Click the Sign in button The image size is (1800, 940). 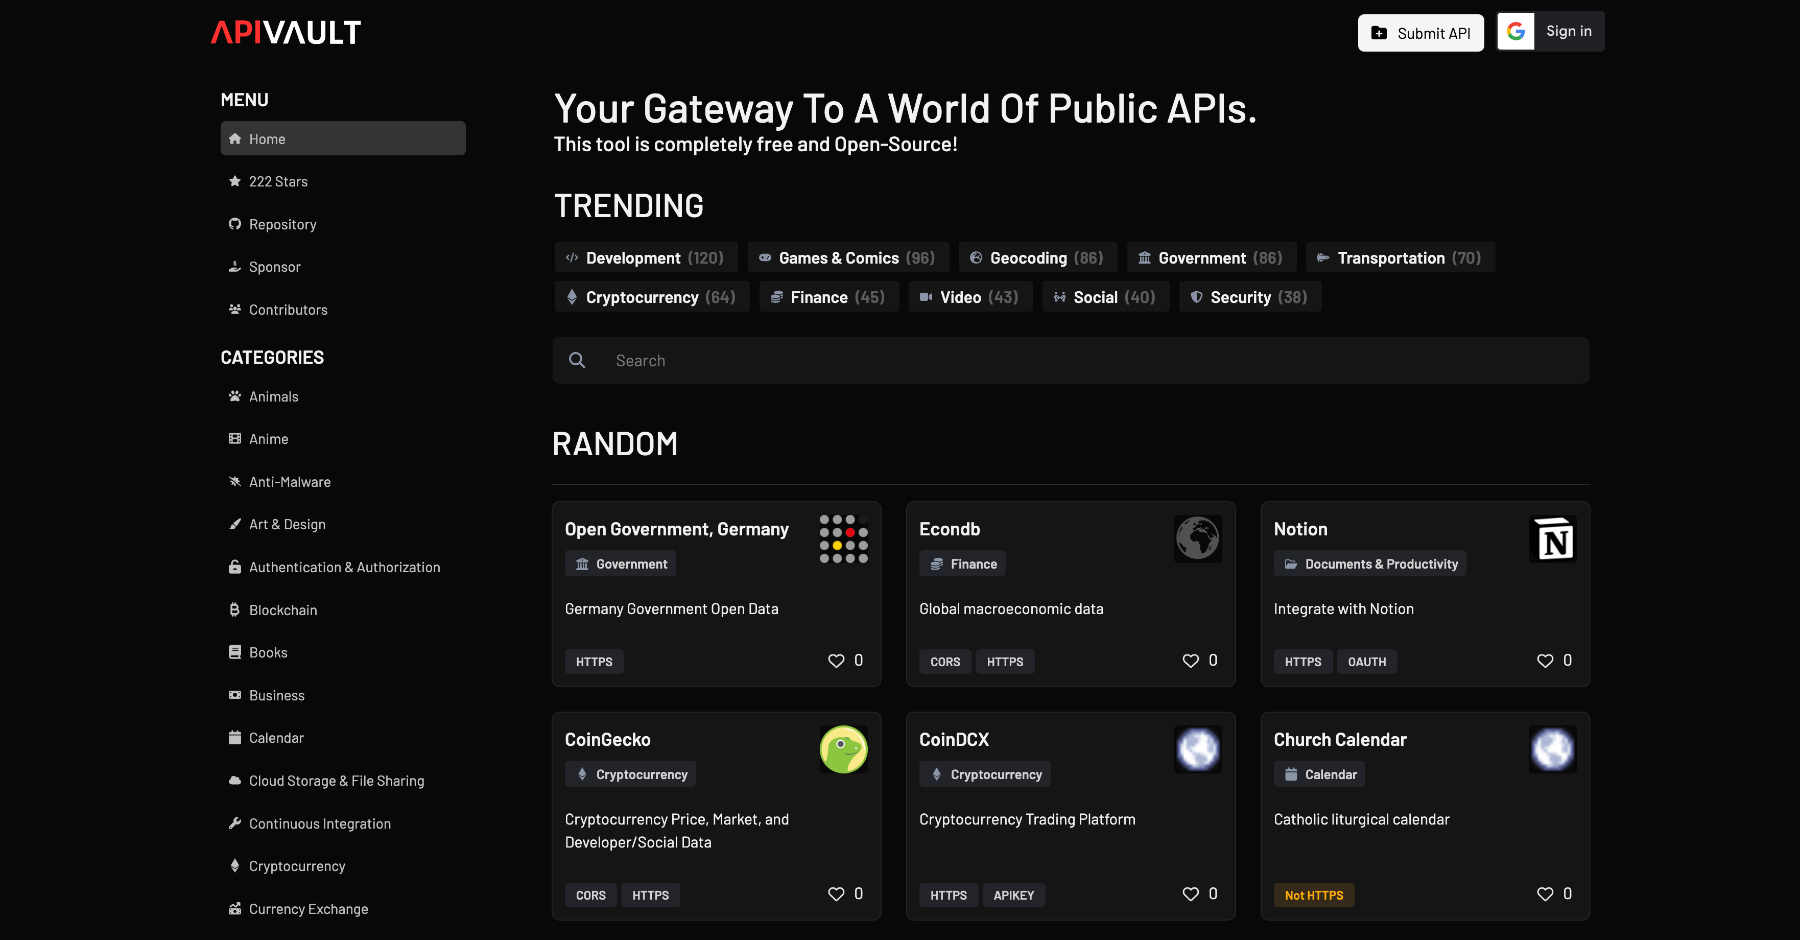click(x=1550, y=31)
